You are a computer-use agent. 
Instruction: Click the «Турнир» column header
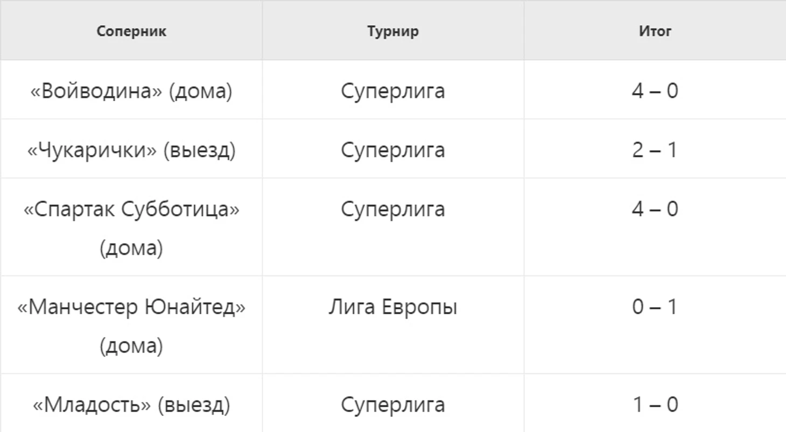[393, 31]
